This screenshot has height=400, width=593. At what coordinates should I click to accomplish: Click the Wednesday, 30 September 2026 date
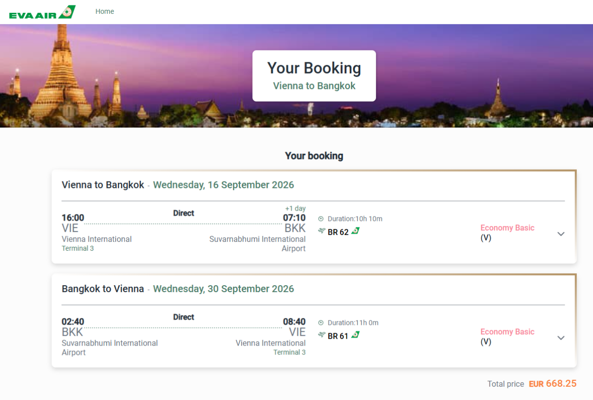[223, 289]
